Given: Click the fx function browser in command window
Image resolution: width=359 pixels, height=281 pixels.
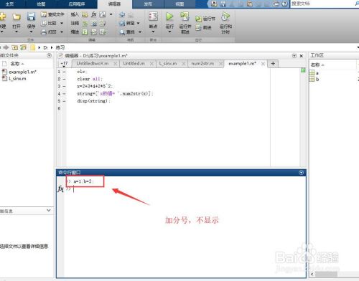Looking at the screenshot, I should click(60, 189).
